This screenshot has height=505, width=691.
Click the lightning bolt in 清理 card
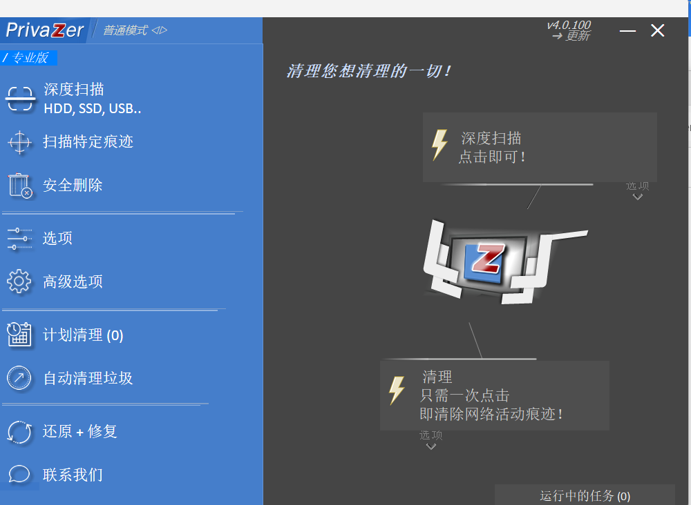pos(397,390)
